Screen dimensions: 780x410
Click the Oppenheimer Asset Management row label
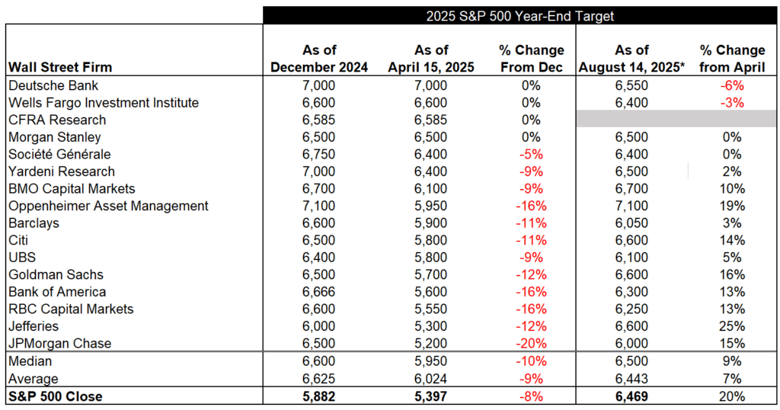click(108, 206)
